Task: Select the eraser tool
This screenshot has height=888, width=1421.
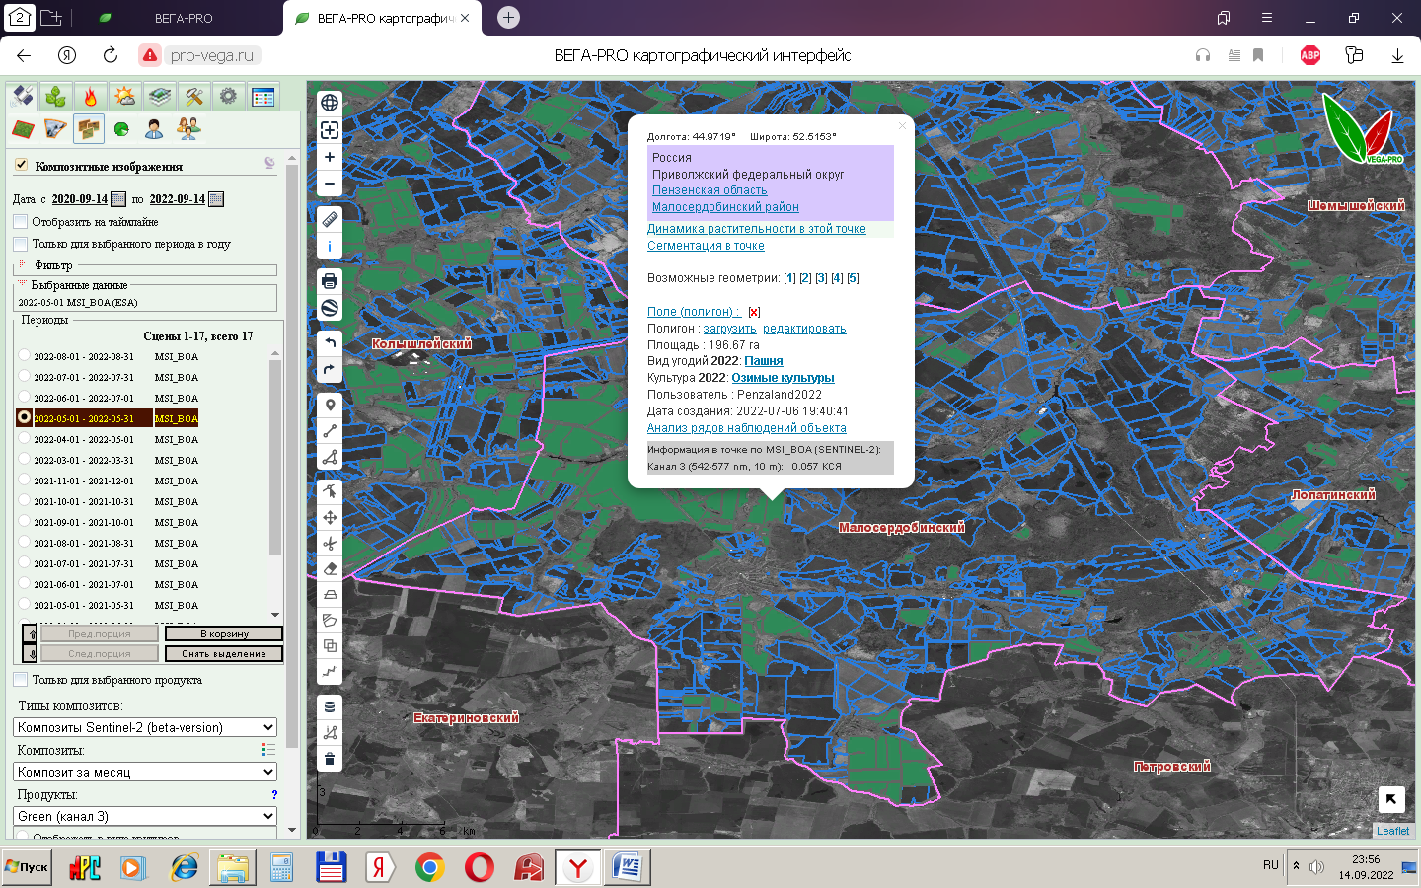Action: (x=330, y=568)
